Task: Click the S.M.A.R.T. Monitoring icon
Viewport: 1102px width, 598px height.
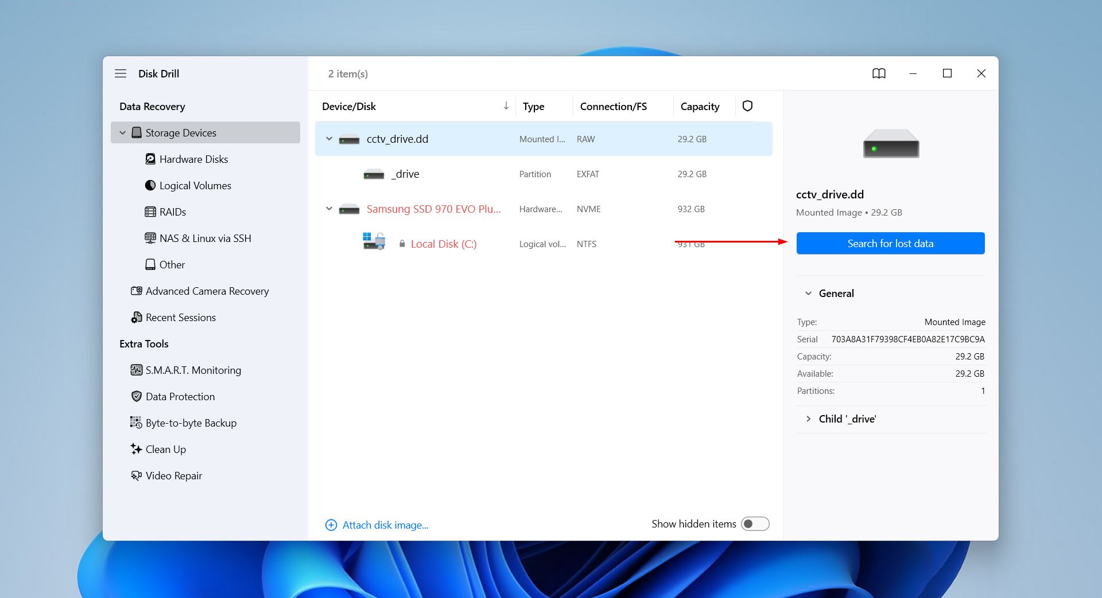Action: [137, 370]
